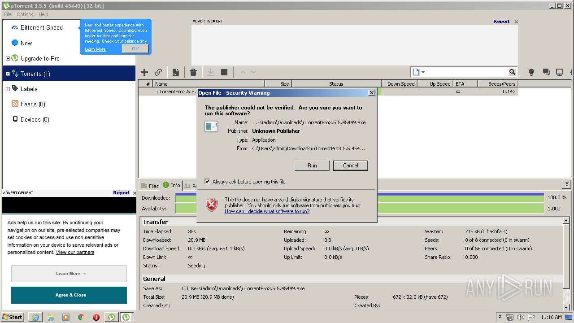The width and height of the screenshot is (574, 323).
Task: Click Add Torrent from URL link icon
Action: (158, 72)
